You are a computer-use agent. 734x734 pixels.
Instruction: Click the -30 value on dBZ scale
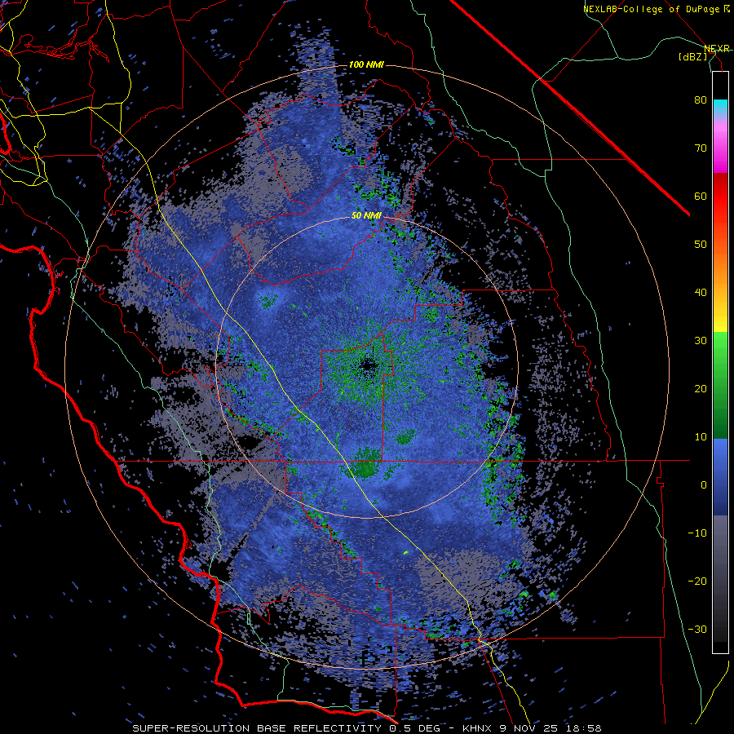697,630
